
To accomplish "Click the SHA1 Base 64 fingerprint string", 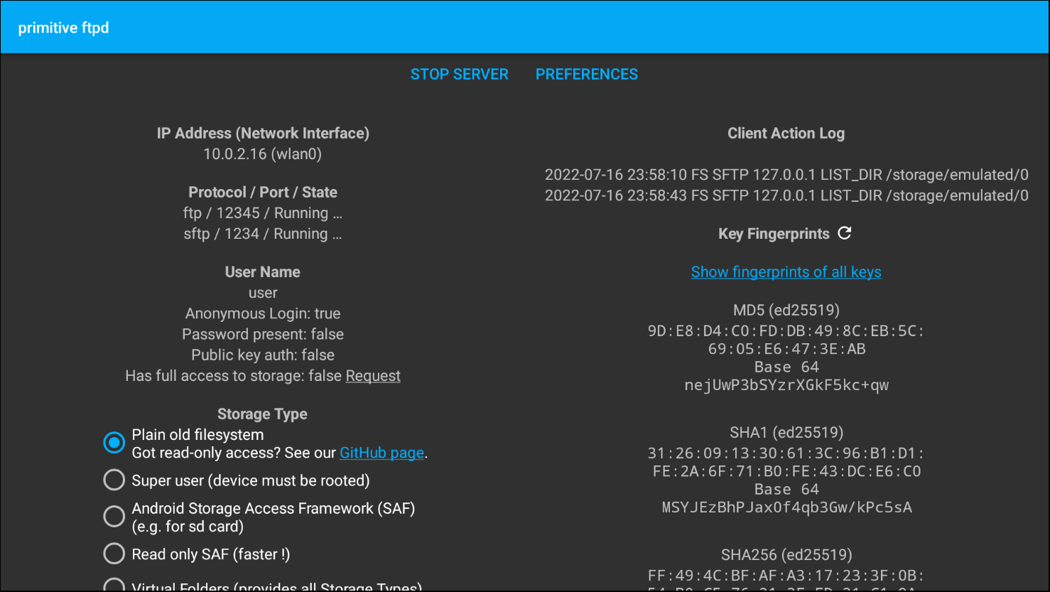I will [786, 507].
